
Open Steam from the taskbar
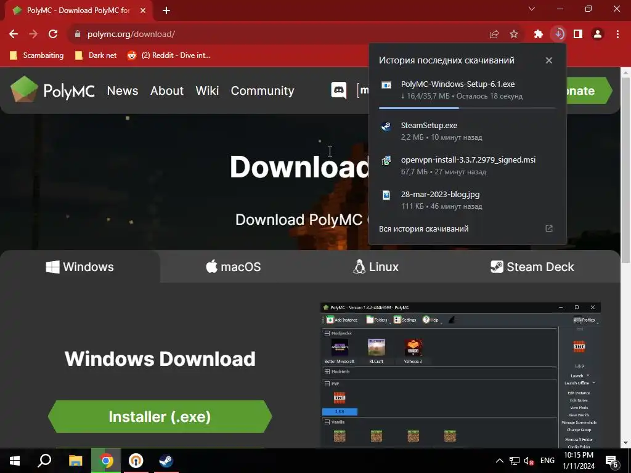[166, 461]
